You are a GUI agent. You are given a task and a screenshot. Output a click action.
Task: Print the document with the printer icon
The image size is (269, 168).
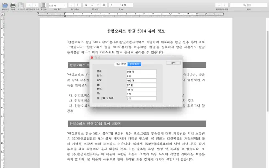click(13, 5)
